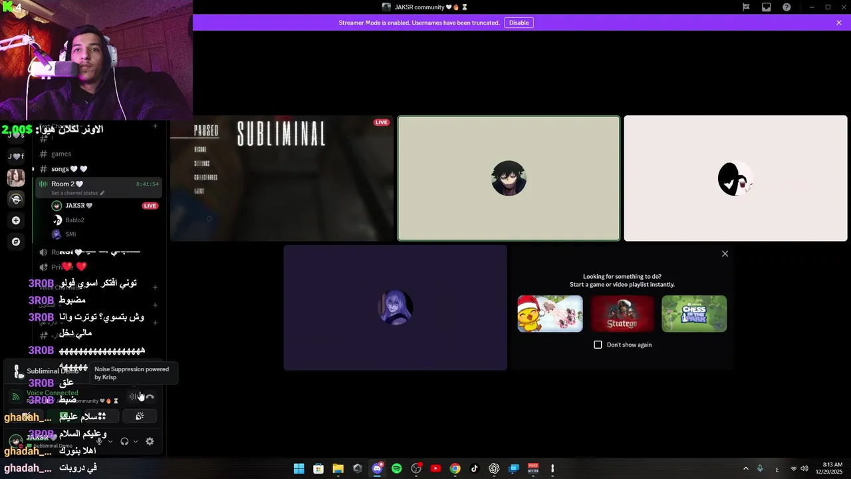This screenshot has width=851, height=479.
Task: Check the Don't show again checkbox
Action: click(x=598, y=345)
